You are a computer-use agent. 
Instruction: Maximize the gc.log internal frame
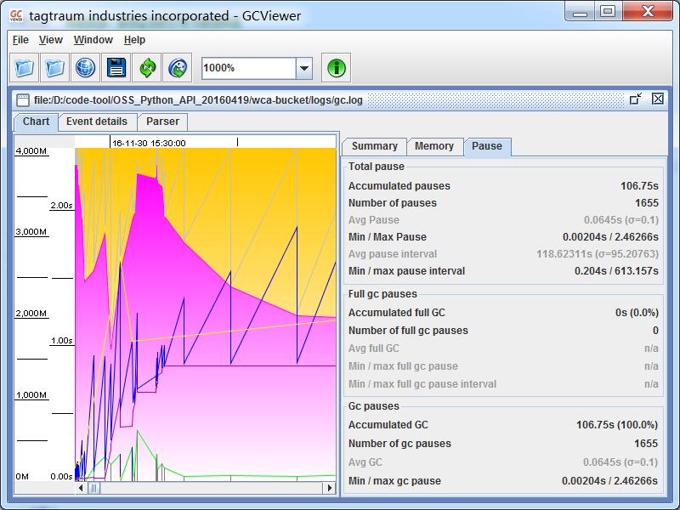pyautogui.click(x=636, y=99)
